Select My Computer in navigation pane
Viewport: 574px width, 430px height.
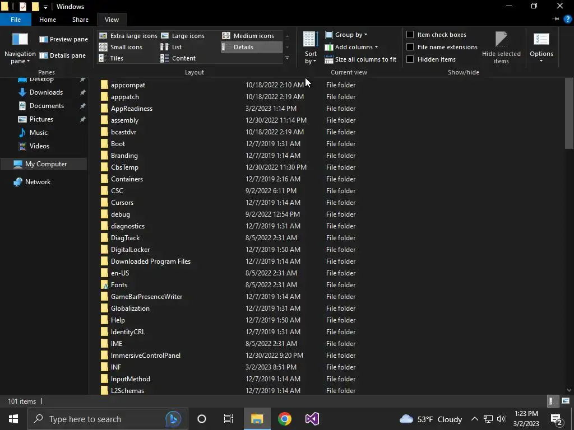point(44,164)
